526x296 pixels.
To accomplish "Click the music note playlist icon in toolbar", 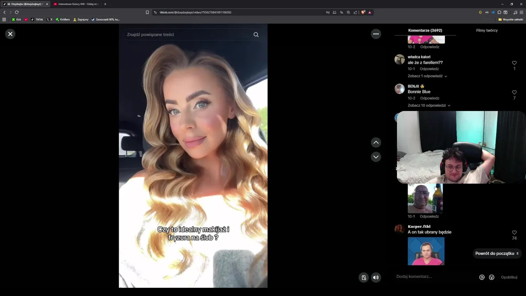I will [x=515, y=12].
